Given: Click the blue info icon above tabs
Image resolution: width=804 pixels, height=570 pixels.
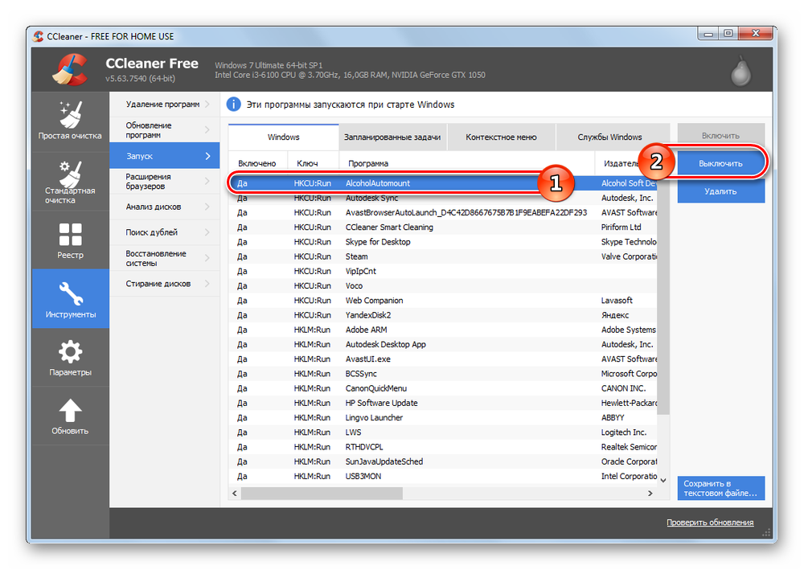Looking at the screenshot, I should pyautogui.click(x=234, y=105).
